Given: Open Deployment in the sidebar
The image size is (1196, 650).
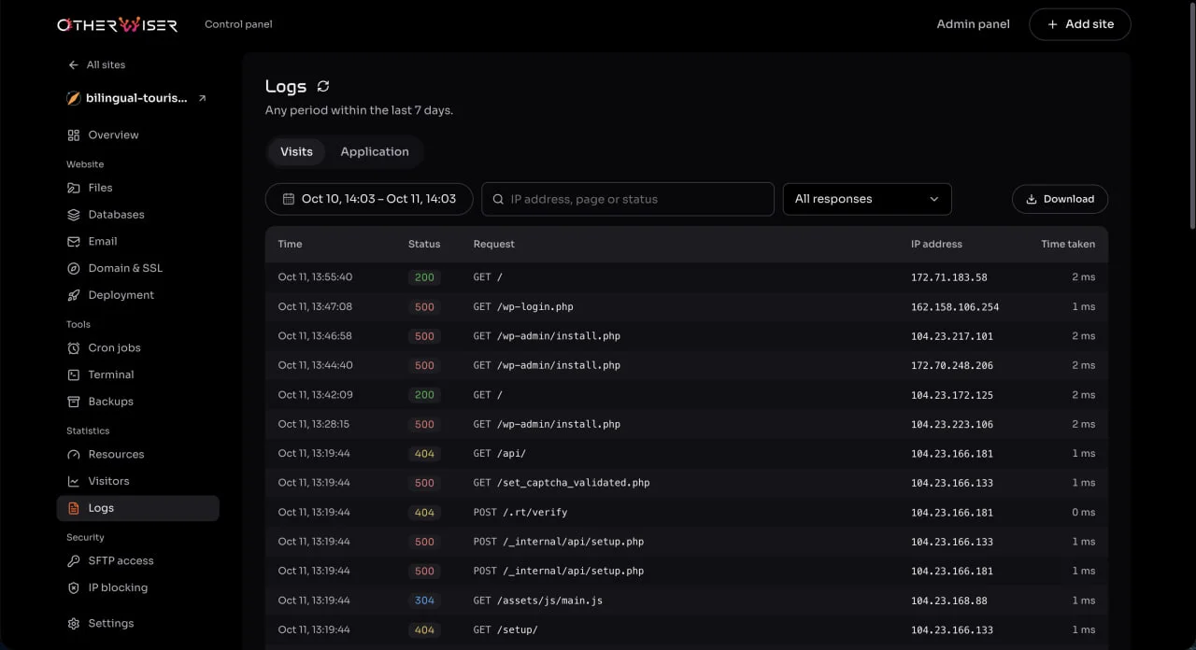Looking at the screenshot, I should click(x=138, y=295).
